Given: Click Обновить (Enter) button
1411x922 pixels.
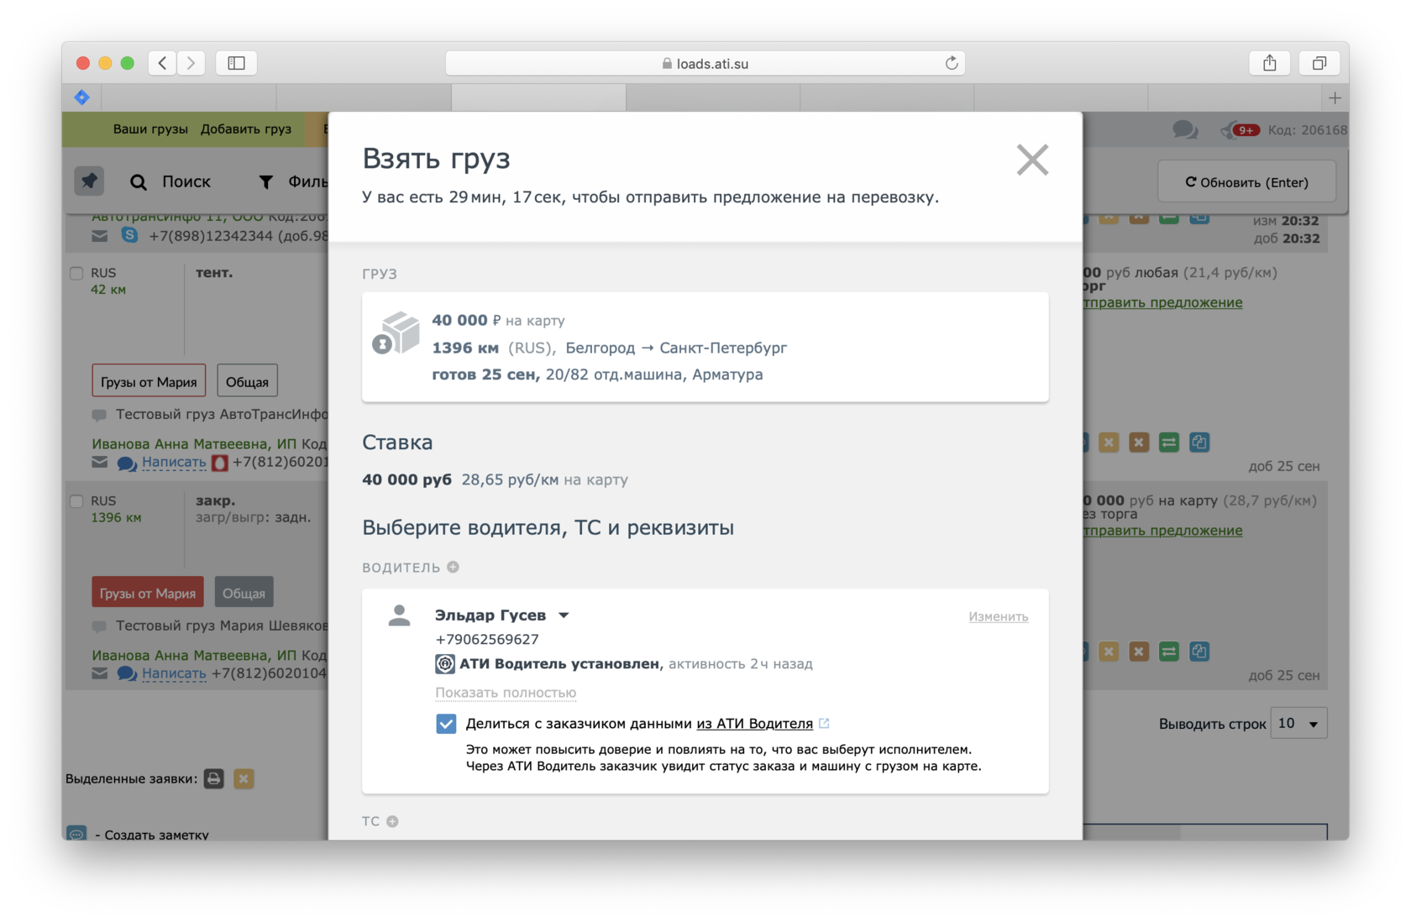Looking at the screenshot, I should (x=1246, y=181).
